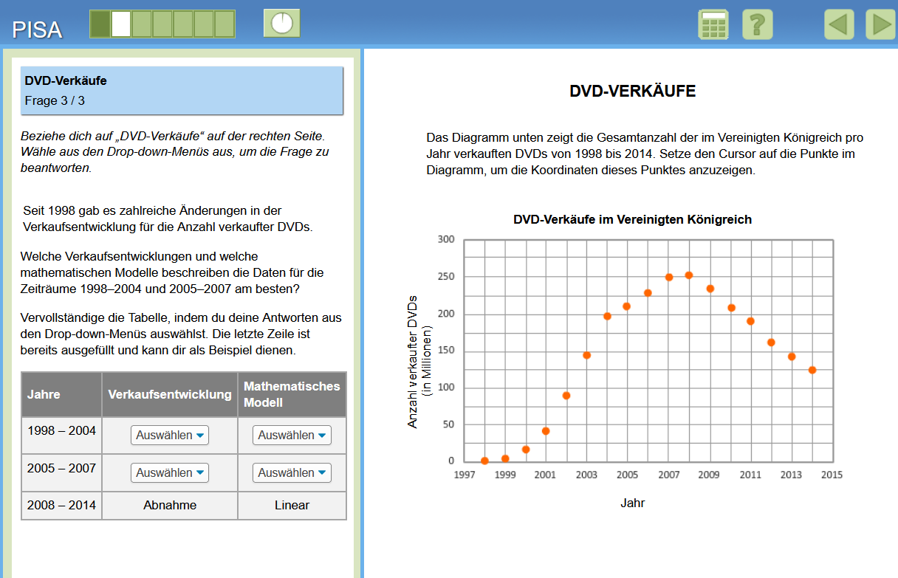Select the first dark green progress box
898x578 pixels.
[100, 24]
